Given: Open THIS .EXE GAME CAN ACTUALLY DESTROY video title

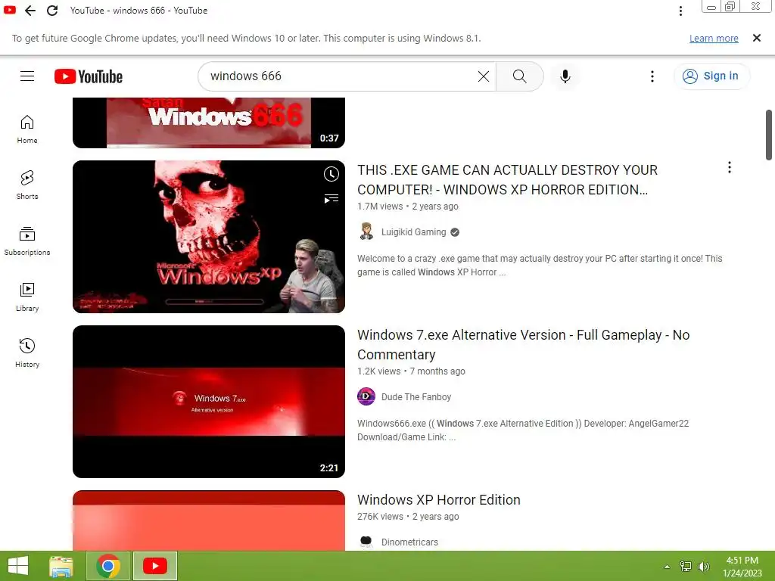Looking at the screenshot, I should point(507,180).
